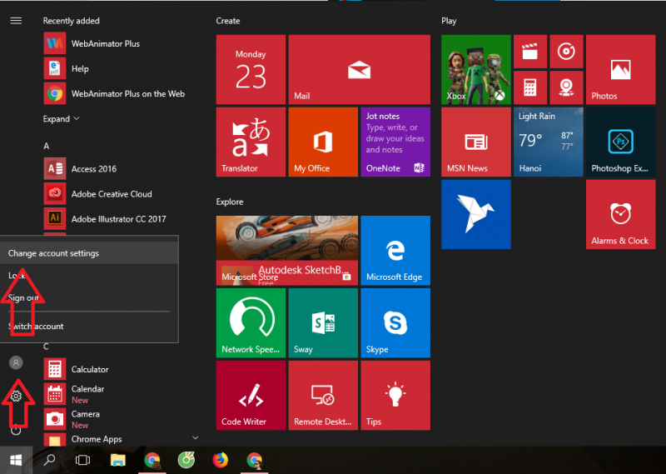Launch the Skype tile
This screenshot has width=666, height=474.
[x=395, y=322]
